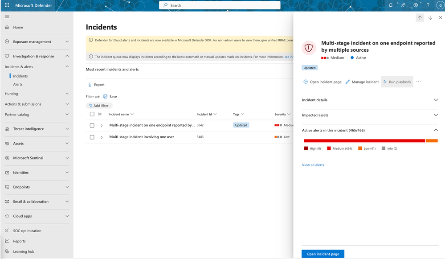Click Manage incident
This screenshot has height=259, width=445.
point(362,82)
